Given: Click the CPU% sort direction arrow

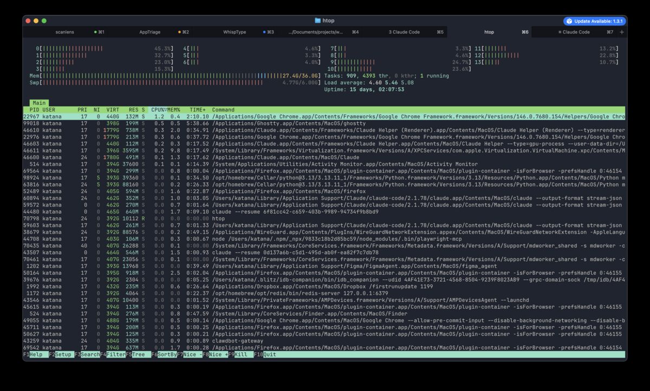Looking at the screenshot, I should point(165,110).
